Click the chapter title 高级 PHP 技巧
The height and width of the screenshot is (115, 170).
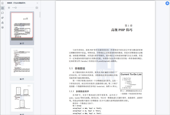click(x=122, y=30)
